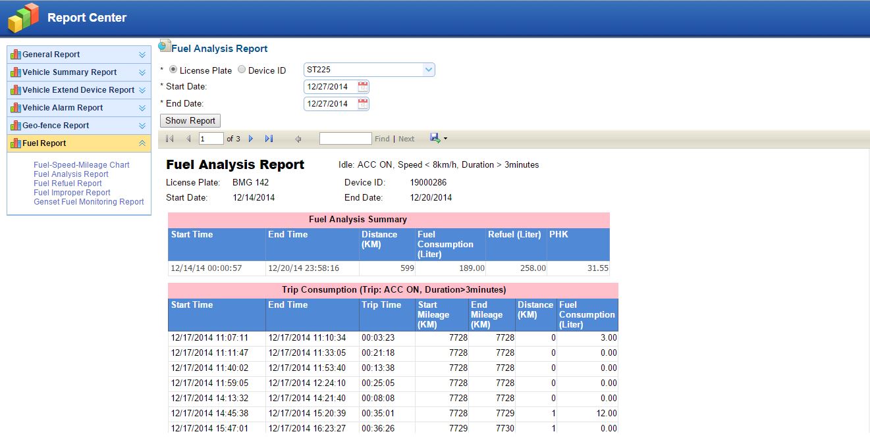Select the Vehicle Summary Report menu header

point(79,72)
